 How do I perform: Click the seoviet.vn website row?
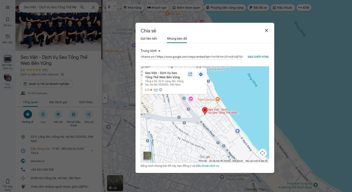click(58, 161)
